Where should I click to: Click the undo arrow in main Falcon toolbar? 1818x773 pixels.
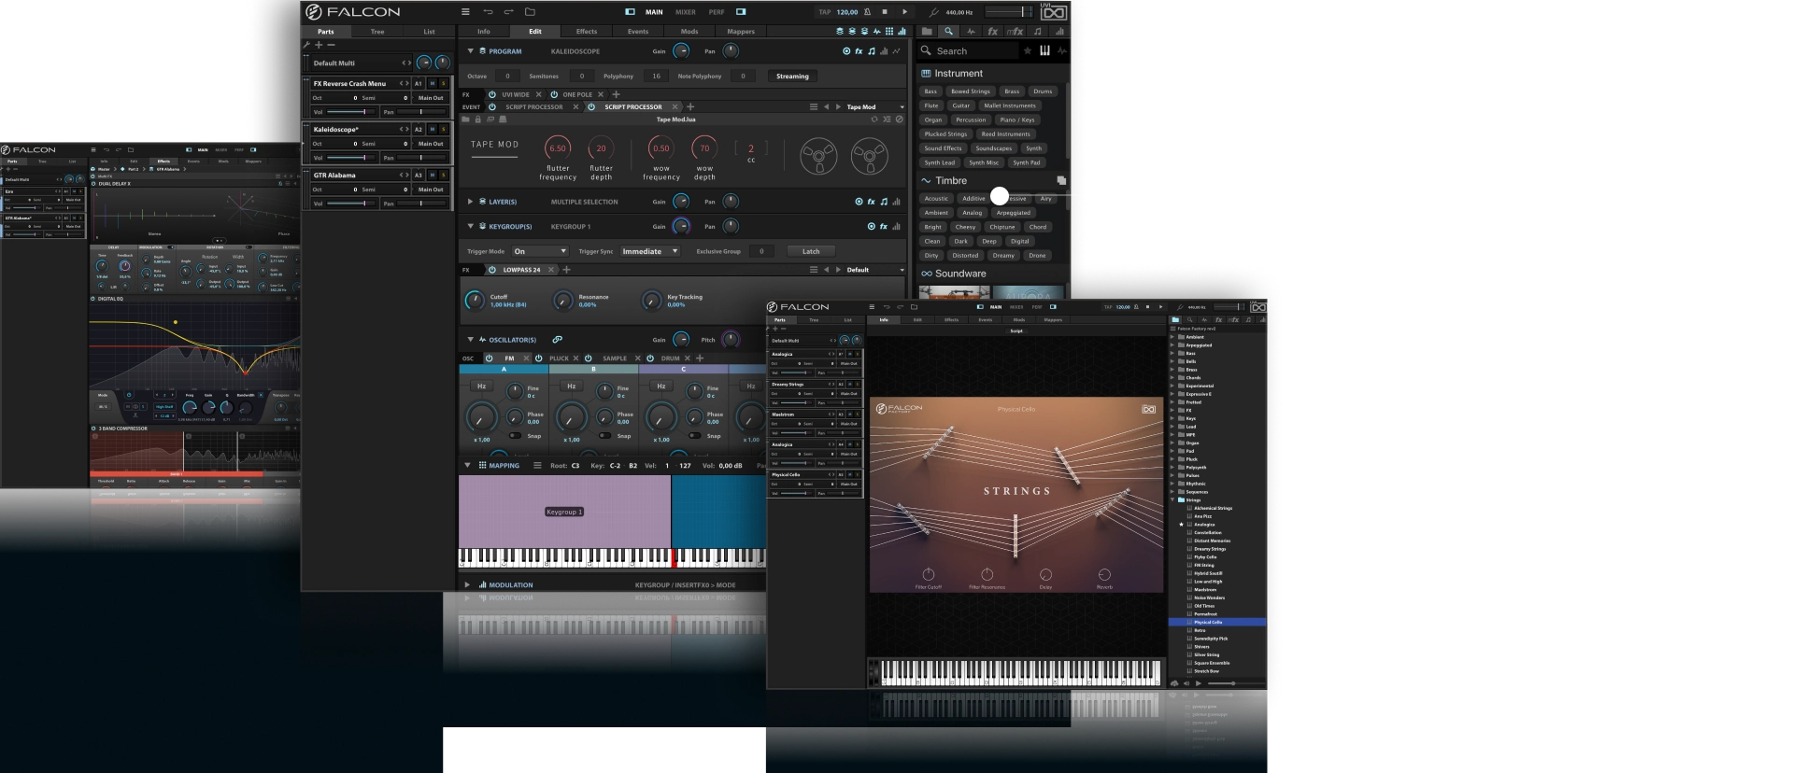click(x=488, y=12)
